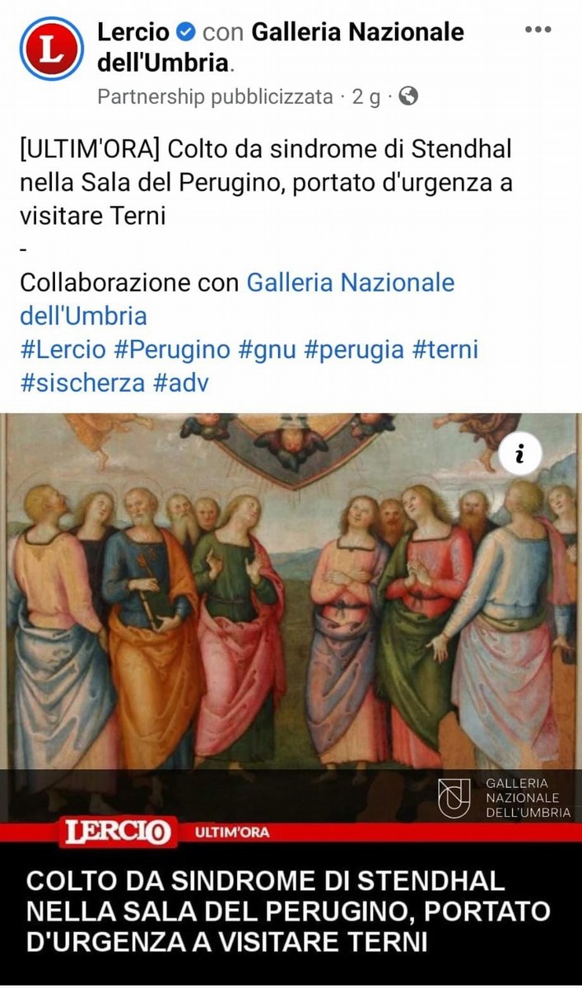582x988 pixels.
Task: Tap the '2 g' post timestamp
Action: point(366,96)
